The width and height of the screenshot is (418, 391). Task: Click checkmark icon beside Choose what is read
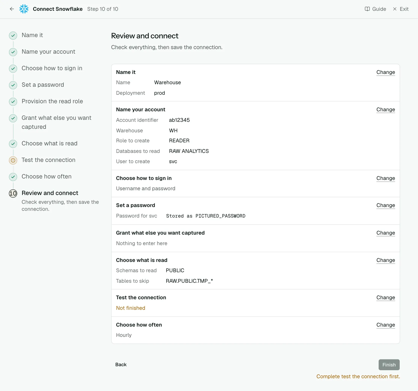click(x=13, y=144)
